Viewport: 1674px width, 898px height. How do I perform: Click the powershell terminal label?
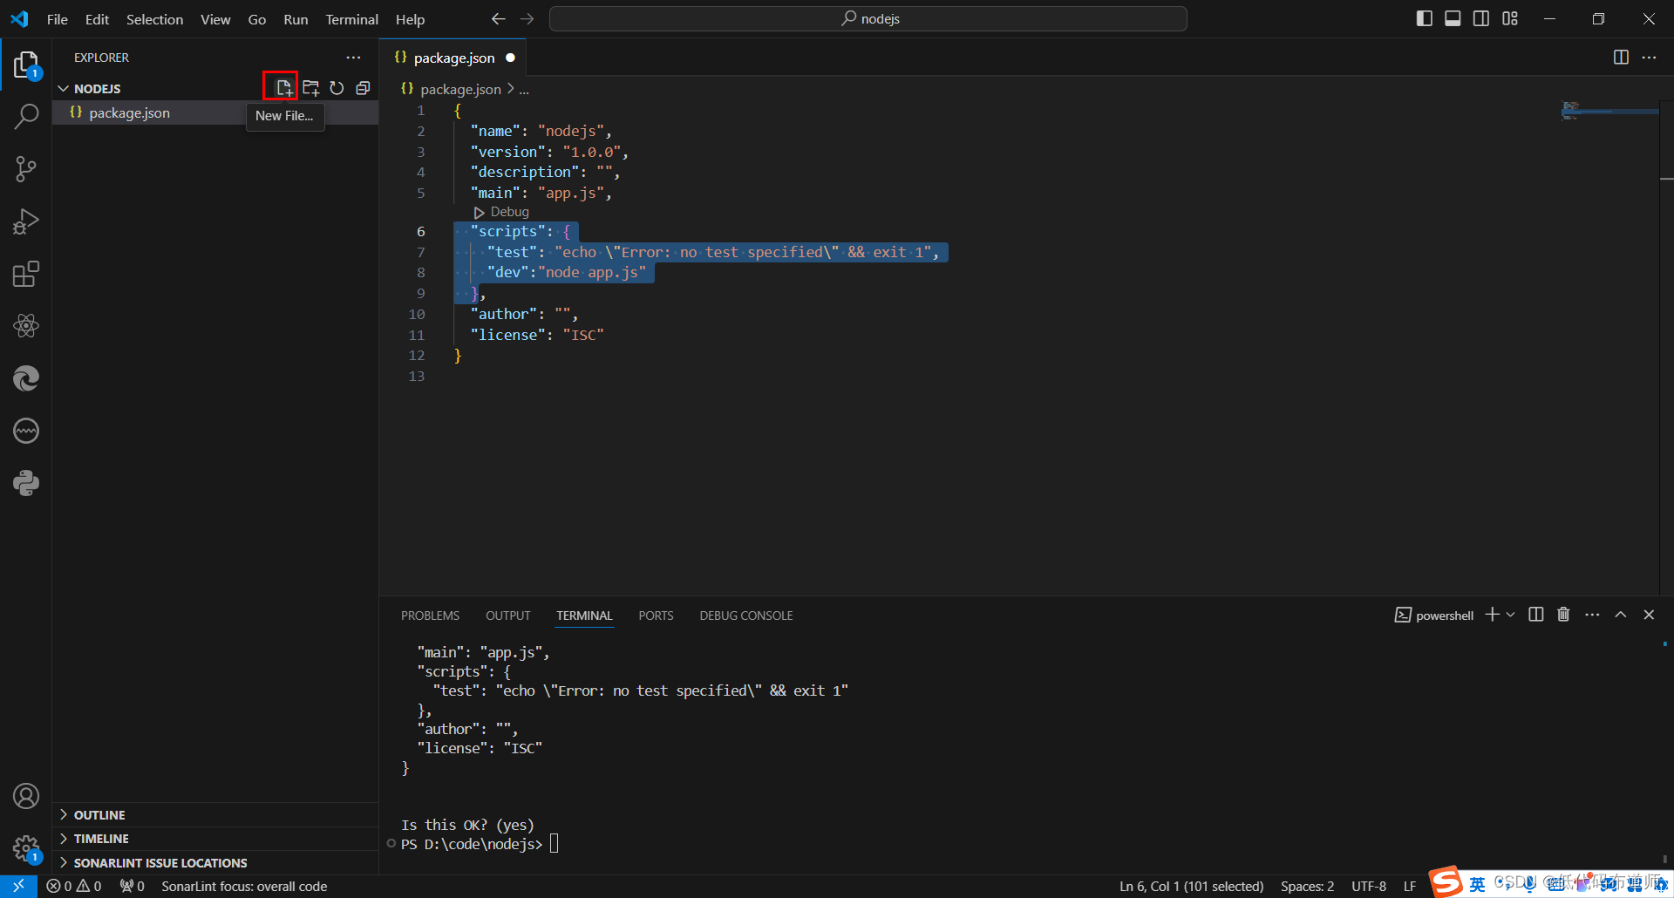tap(1434, 615)
